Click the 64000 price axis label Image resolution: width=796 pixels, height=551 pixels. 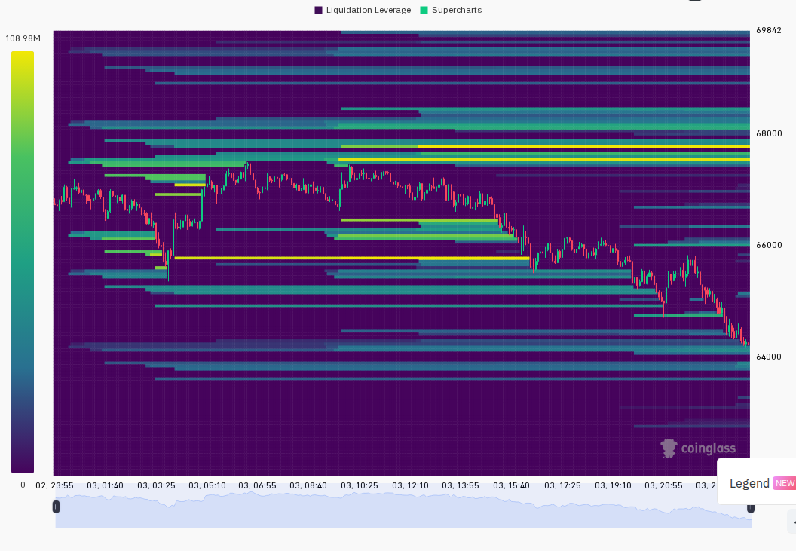click(769, 357)
